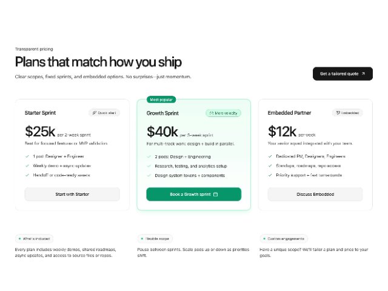The width and height of the screenshot is (388, 291).
Task: Click the Plans that match how you ship heading
Action: click(98, 62)
